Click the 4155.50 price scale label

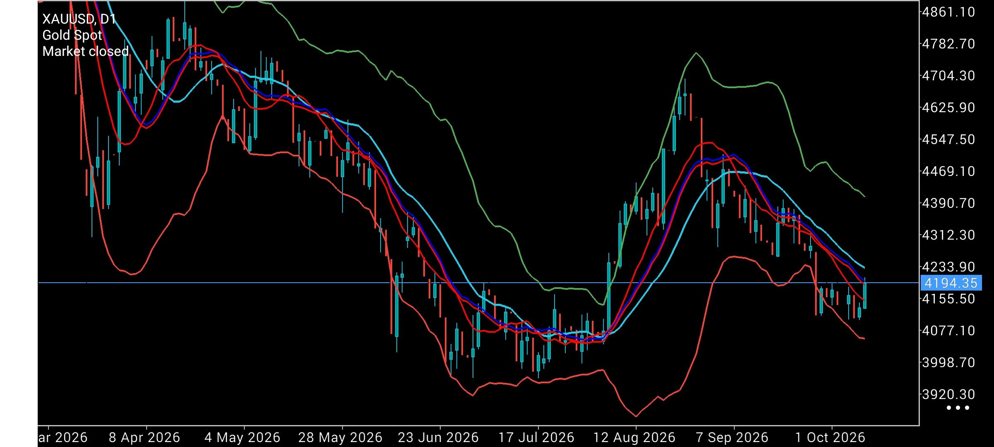[x=948, y=299]
